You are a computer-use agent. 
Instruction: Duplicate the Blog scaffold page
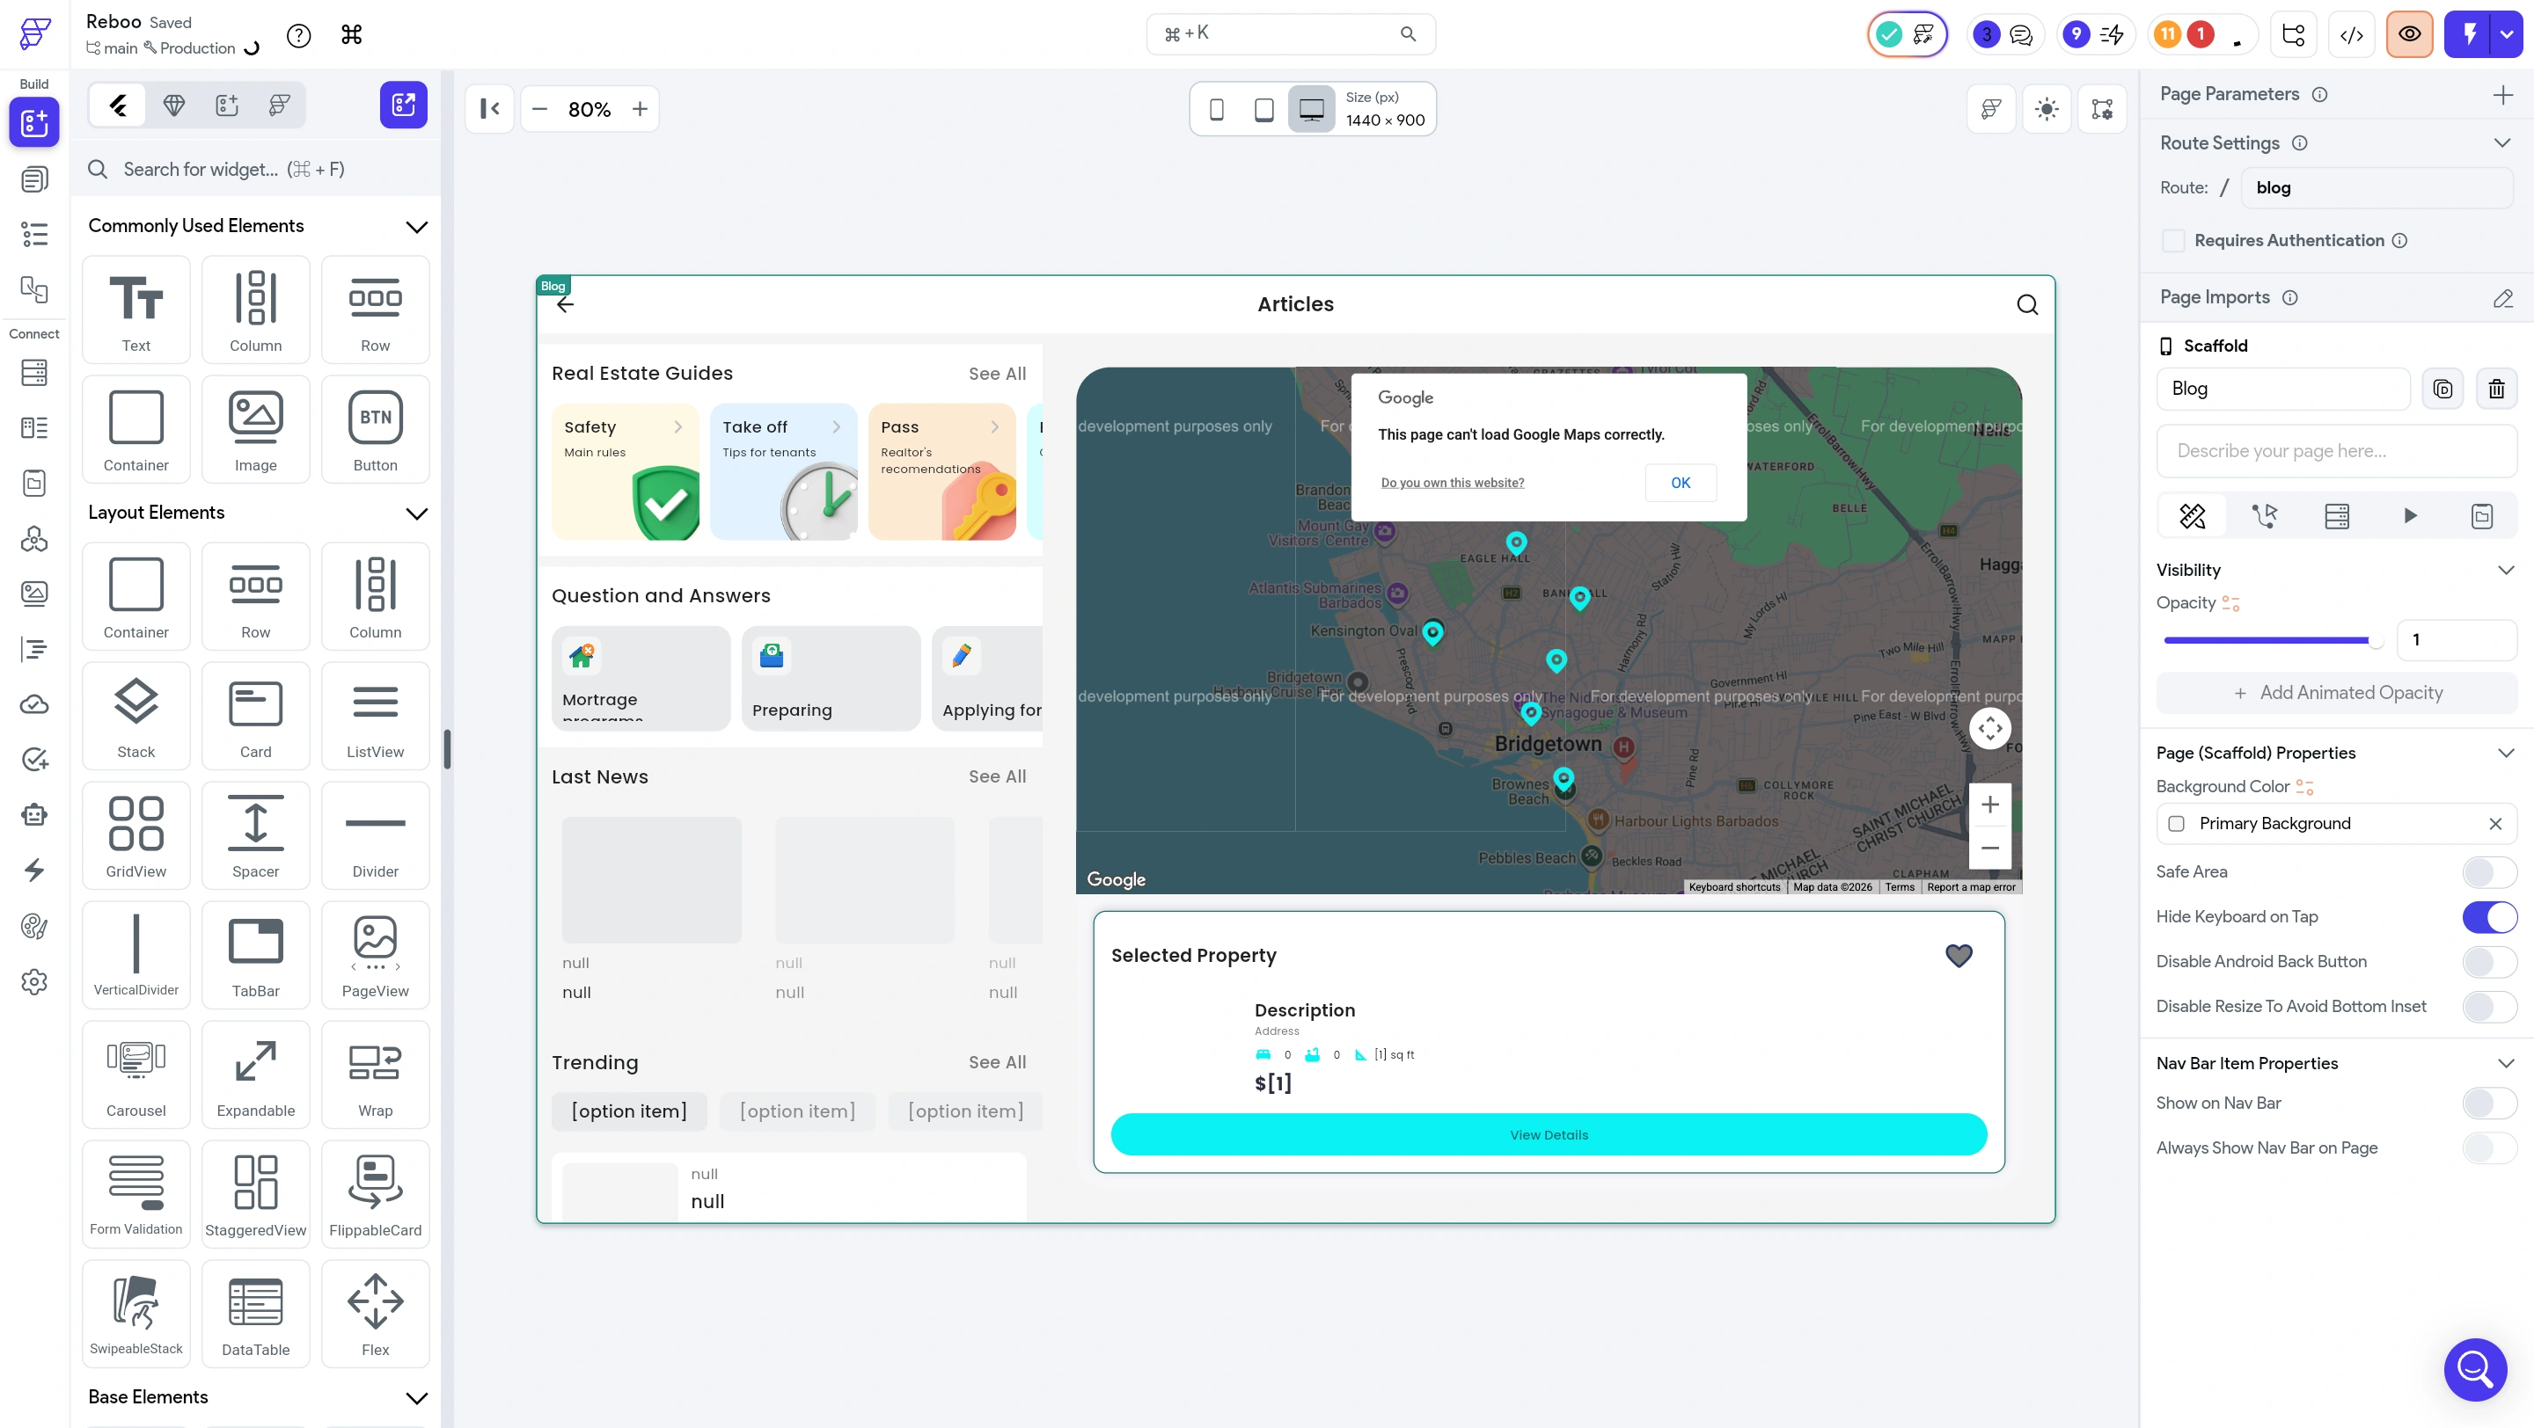pyautogui.click(x=2442, y=390)
